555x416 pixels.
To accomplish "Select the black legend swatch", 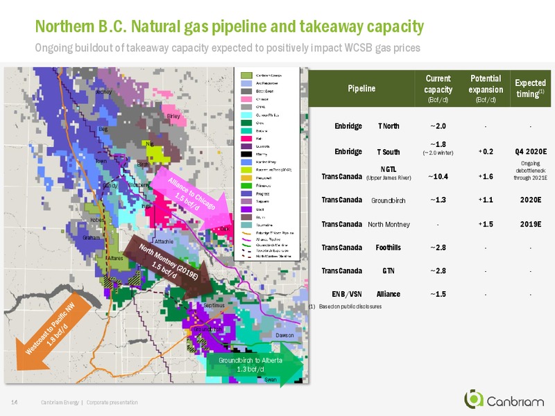I will click(x=246, y=154).
